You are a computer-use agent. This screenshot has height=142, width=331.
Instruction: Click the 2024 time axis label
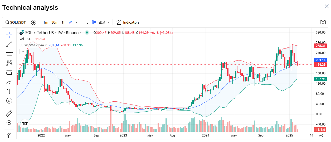(x=205, y=135)
